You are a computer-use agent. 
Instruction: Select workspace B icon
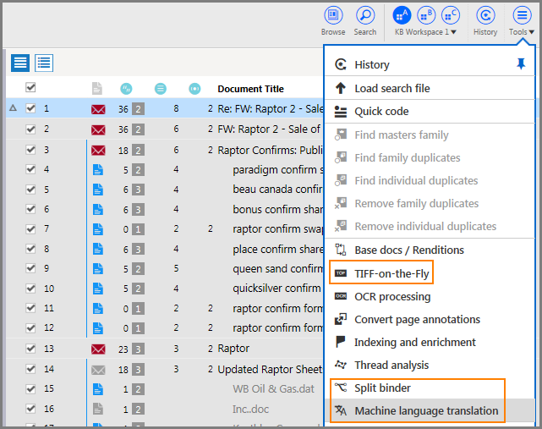pos(426,15)
